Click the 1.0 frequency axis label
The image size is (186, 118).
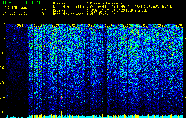(2, 53)
